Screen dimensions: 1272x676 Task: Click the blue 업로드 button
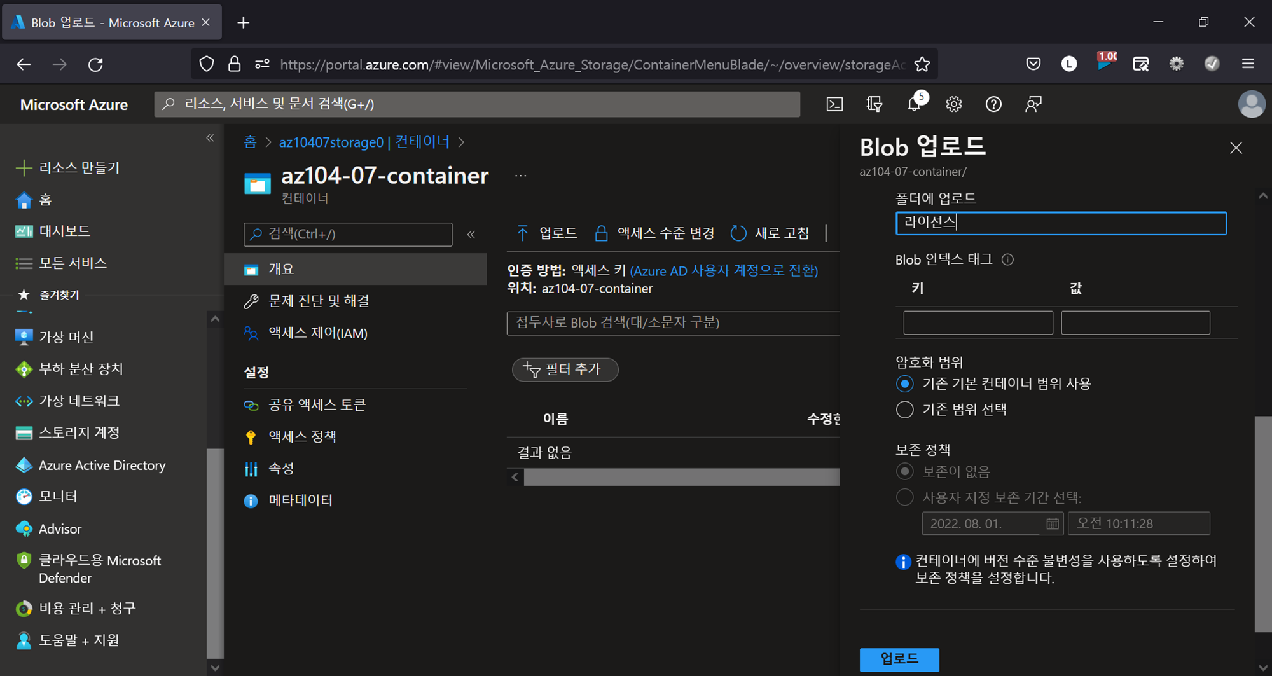[899, 659]
